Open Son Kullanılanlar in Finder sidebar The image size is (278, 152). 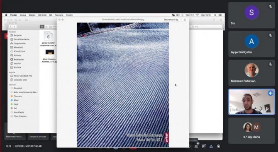[x=20, y=39]
